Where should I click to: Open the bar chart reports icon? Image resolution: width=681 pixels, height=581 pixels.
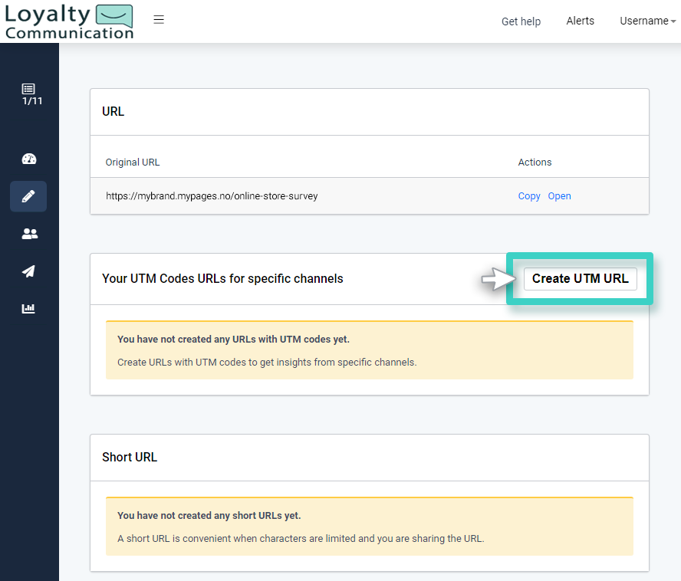pyautogui.click(x=28, y=308)
